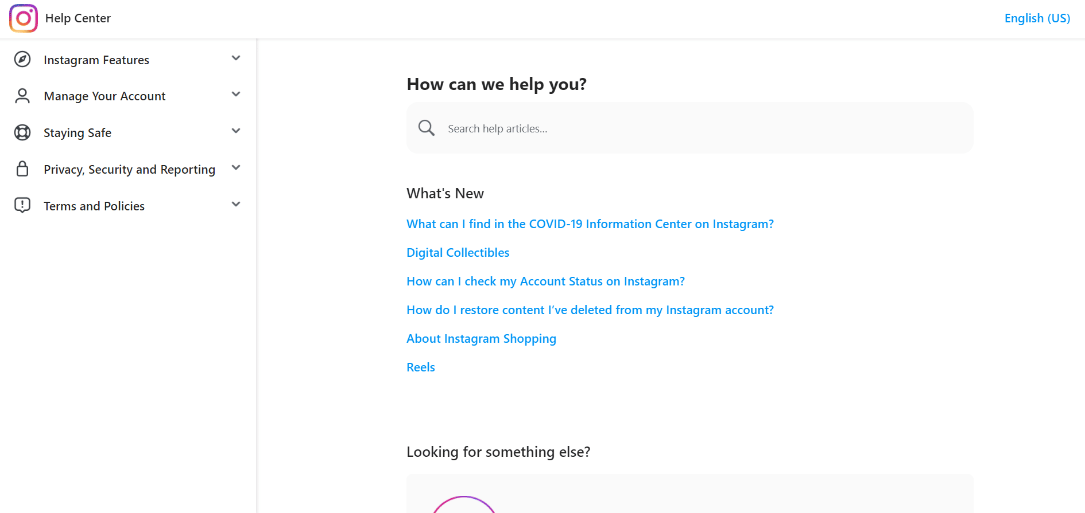Click the Instagram logo icon
1085x513 pixels.
click(24, 18)
